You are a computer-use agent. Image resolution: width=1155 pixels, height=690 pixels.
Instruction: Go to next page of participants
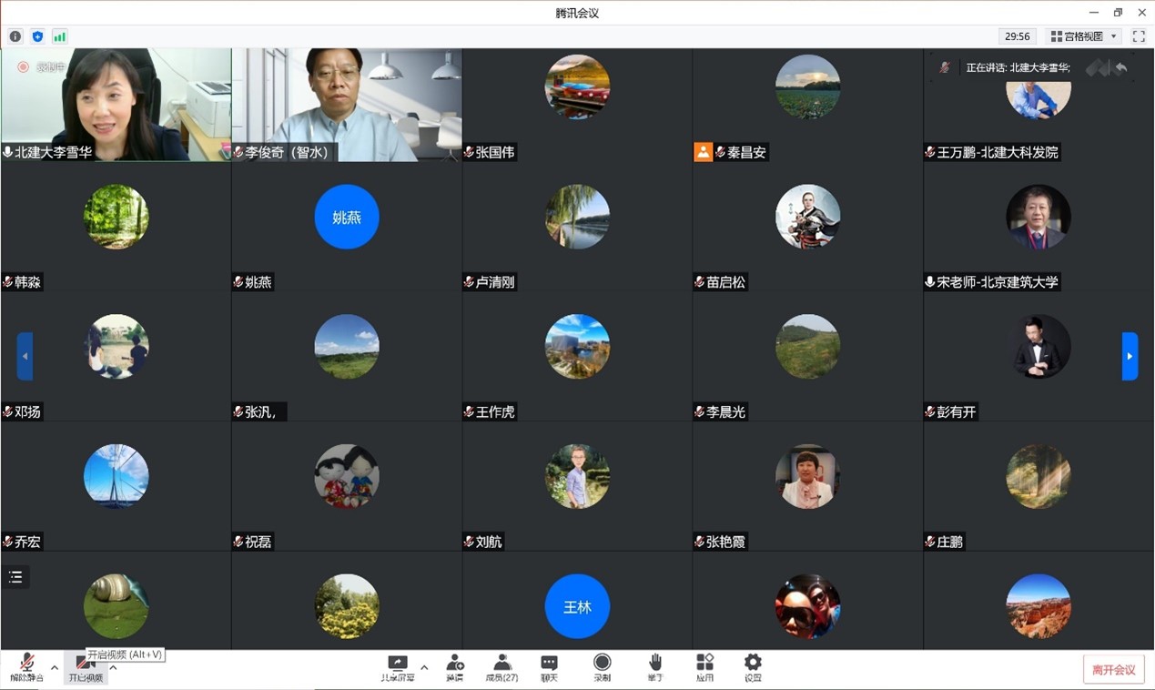1130,356
